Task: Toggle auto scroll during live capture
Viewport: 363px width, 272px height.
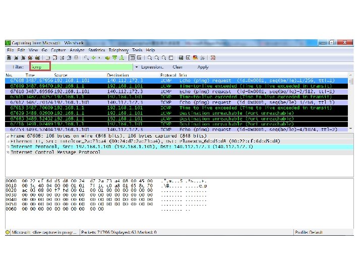Action: [x=139, y=58]
